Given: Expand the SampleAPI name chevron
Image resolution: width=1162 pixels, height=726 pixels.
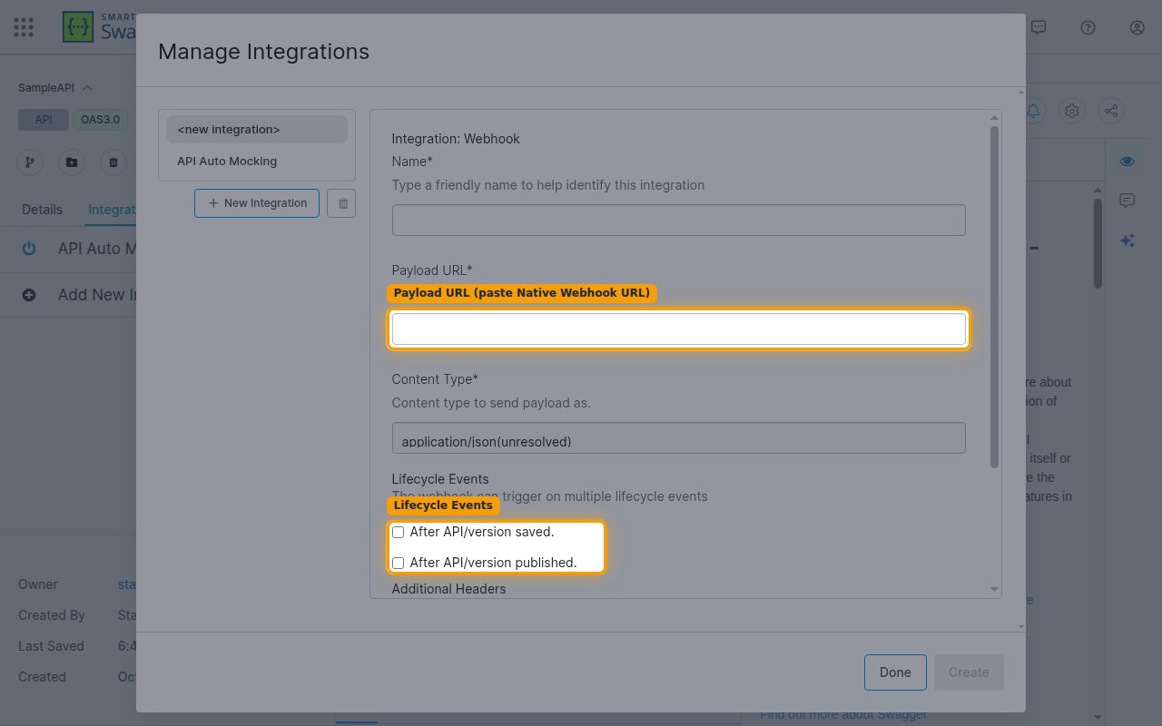Looking at the screenshot, I should click(x=87, y=88).
